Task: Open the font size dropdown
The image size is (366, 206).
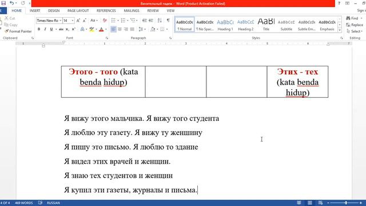Action: coord(73,21)
